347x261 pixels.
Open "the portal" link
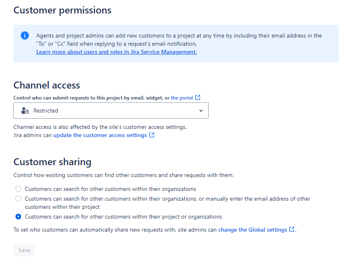coord(182,97)
